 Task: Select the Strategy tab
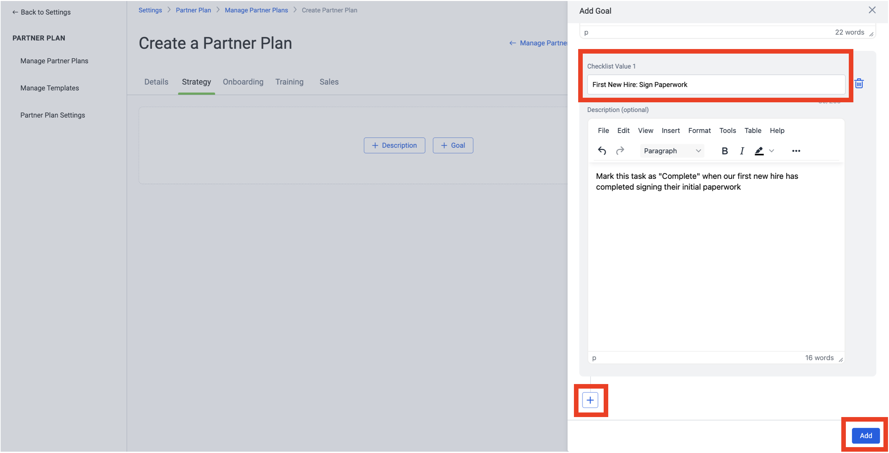click(196, 82)
